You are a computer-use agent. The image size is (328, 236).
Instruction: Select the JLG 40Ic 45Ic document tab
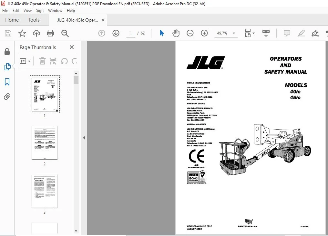tap(77, 20)
